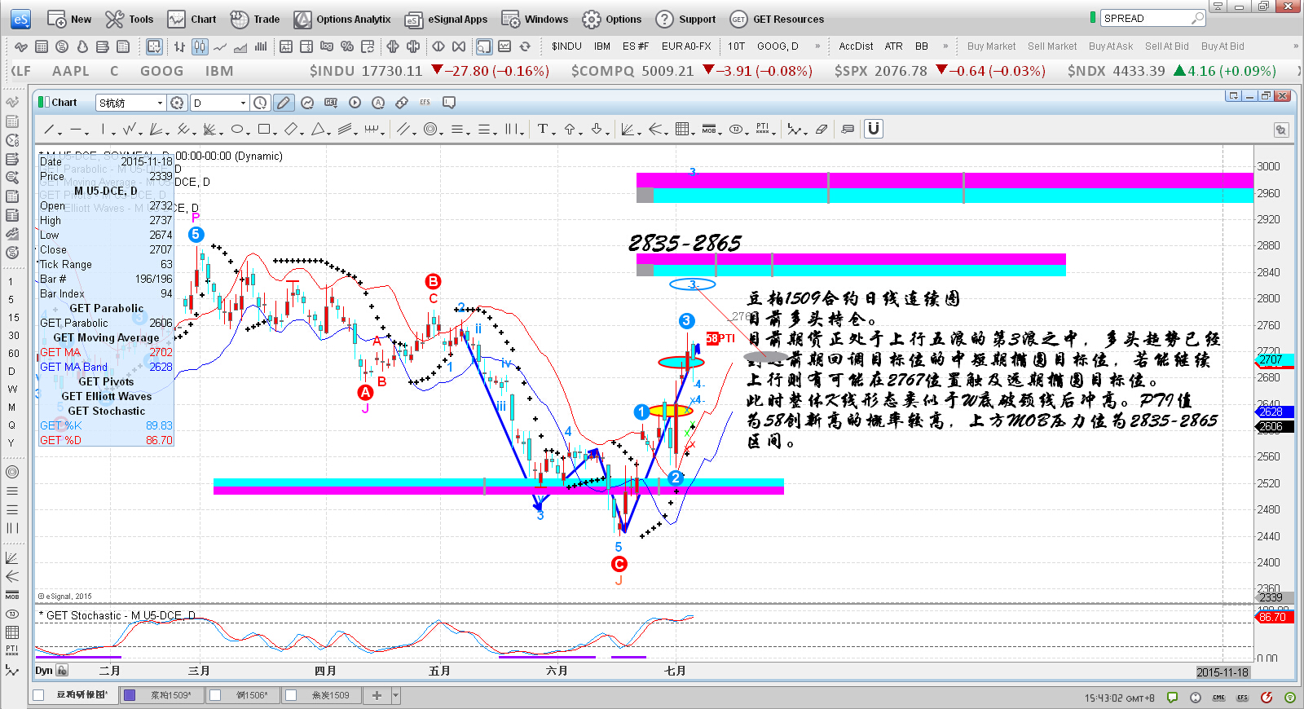
Task: Apply the BB study shortcut
Action: click(922, 46)
